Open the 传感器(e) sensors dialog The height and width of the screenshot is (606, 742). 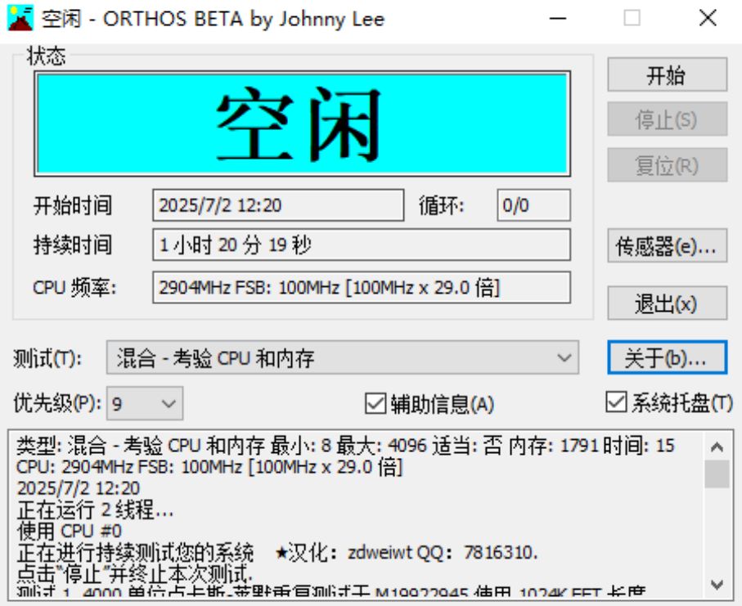tap(667, 246)
